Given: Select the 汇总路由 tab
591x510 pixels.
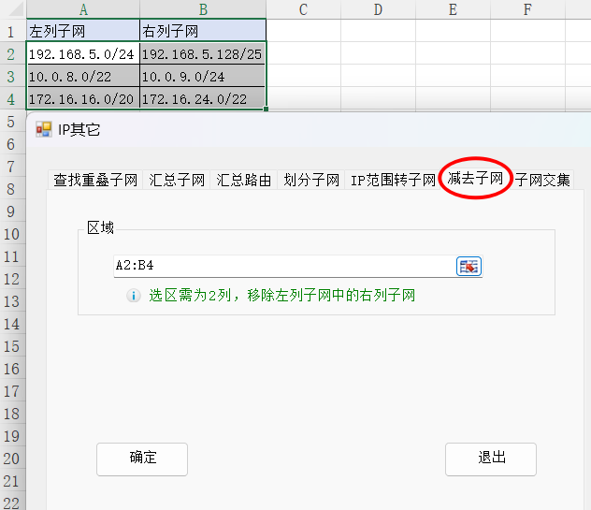Looking at the screenshot, I should [x=244, y=180].
